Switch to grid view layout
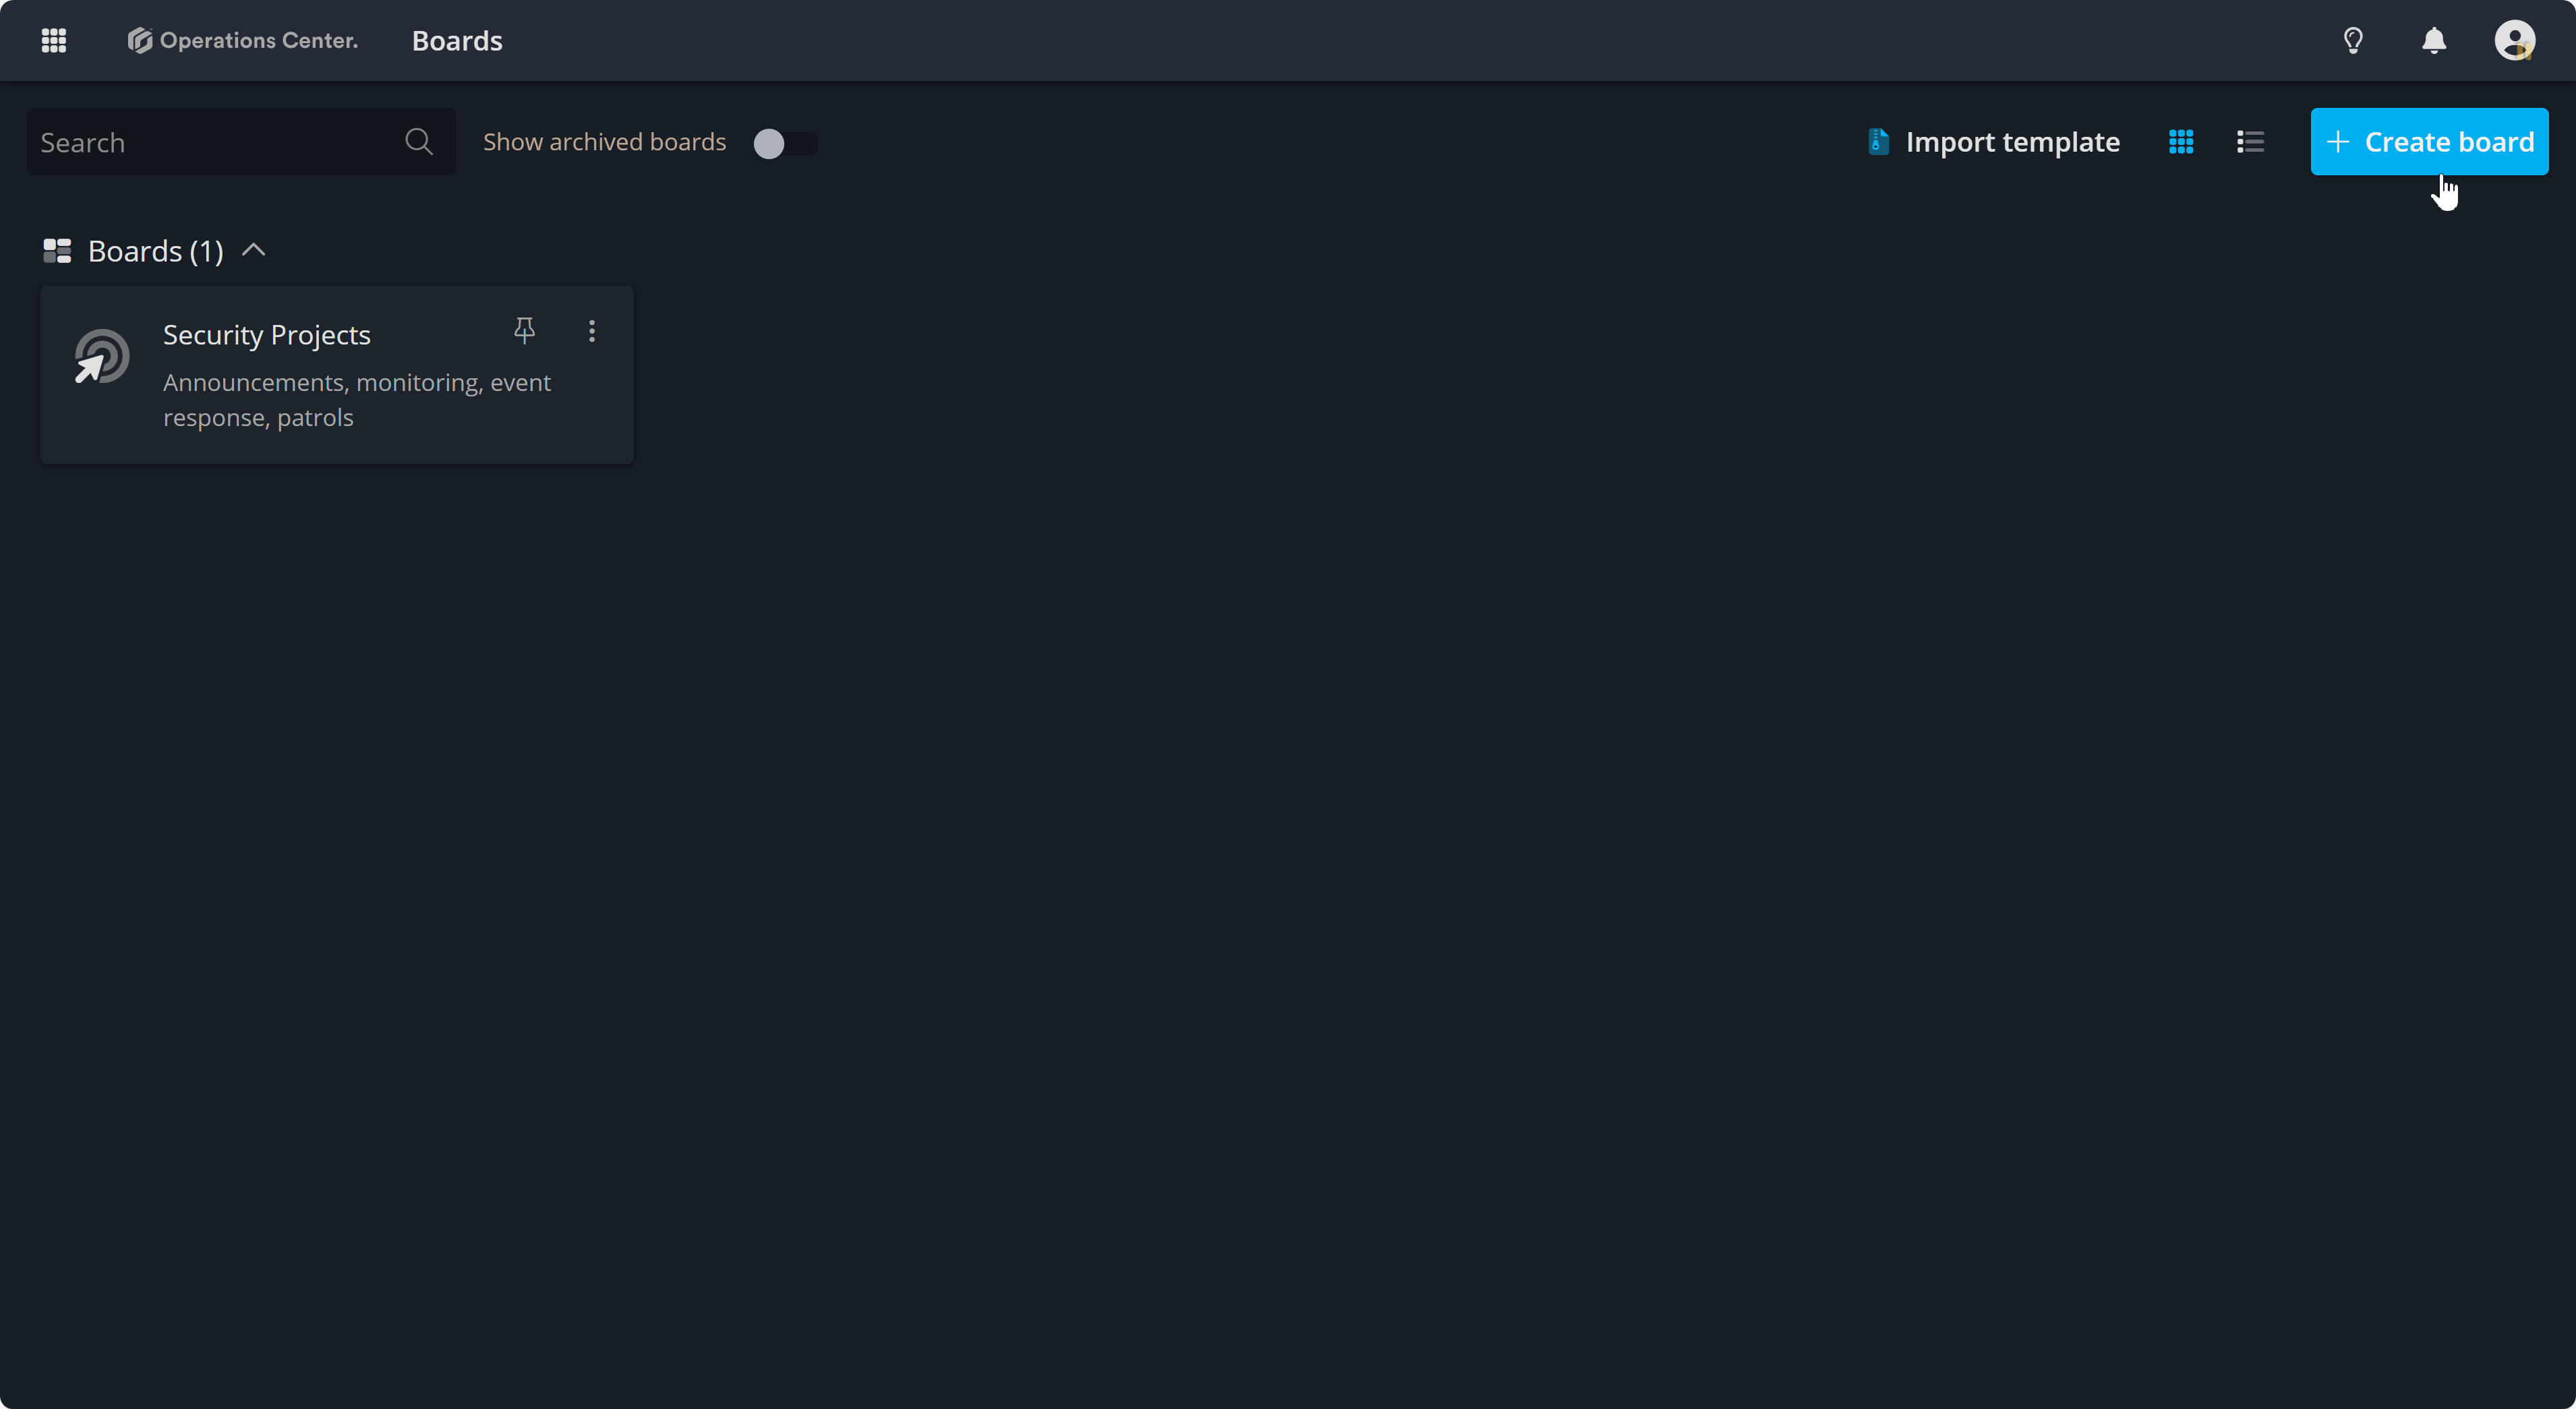The width and height of the screenshot is (2576, 1409). point(2181,142)
